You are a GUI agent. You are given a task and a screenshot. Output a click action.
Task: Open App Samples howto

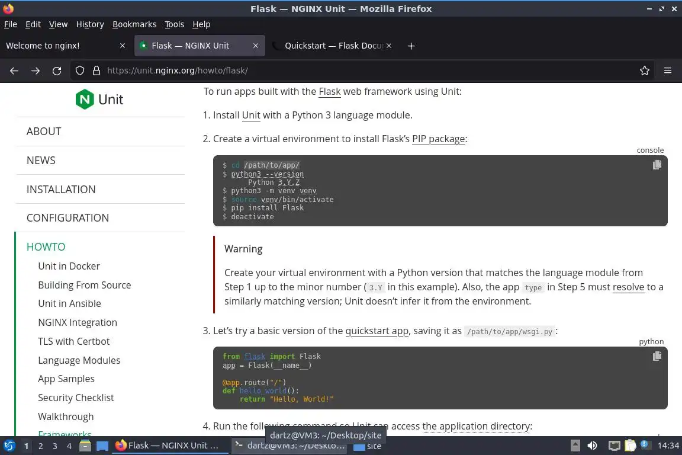[x=66, y=379]
